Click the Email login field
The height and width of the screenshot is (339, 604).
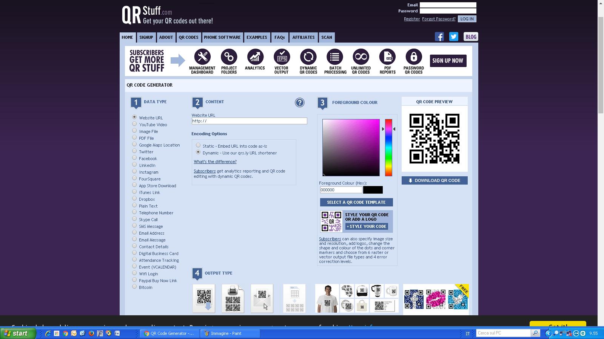[448, 5]
